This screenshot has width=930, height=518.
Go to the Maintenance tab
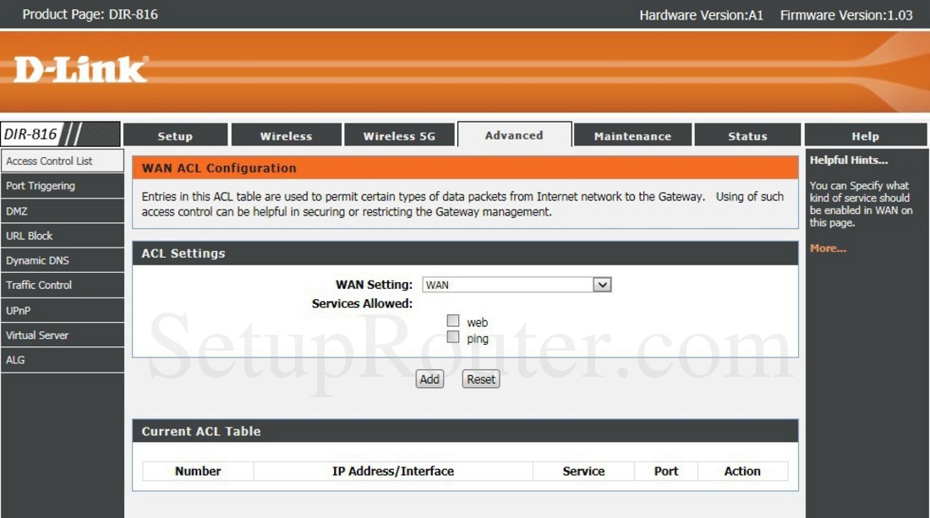tap(632, 136)
